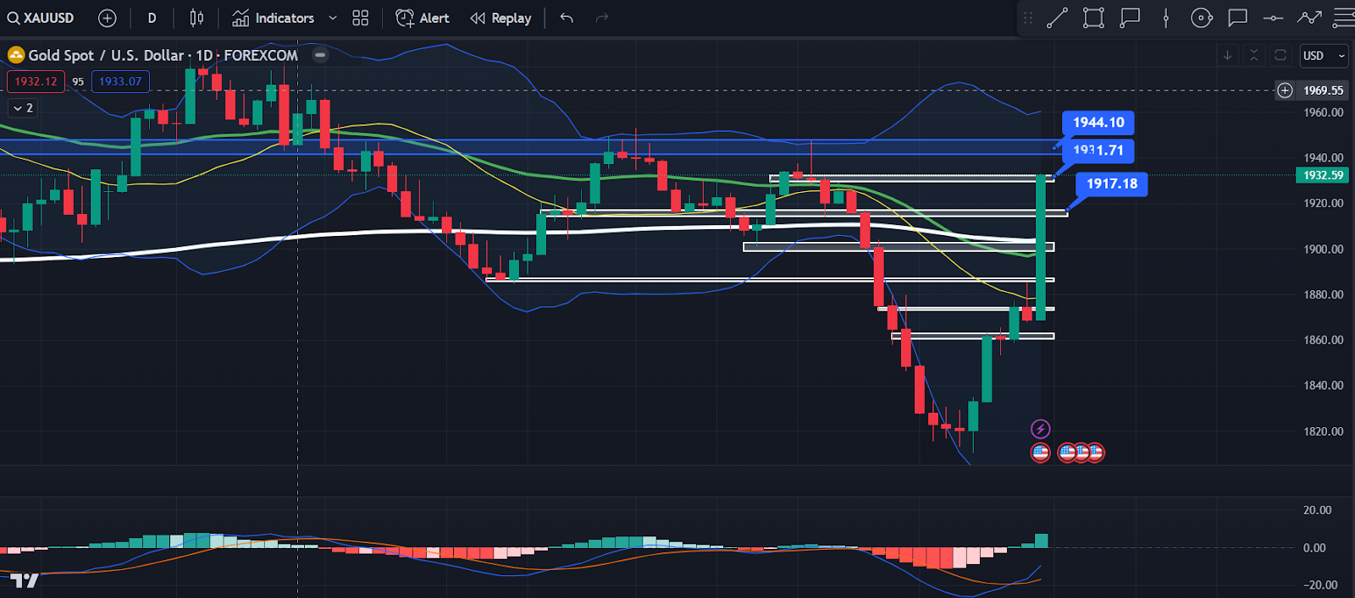The image size is (1355, 598).
Task: Click the 1960.00 price scale label
Action: pos(1324,112)
